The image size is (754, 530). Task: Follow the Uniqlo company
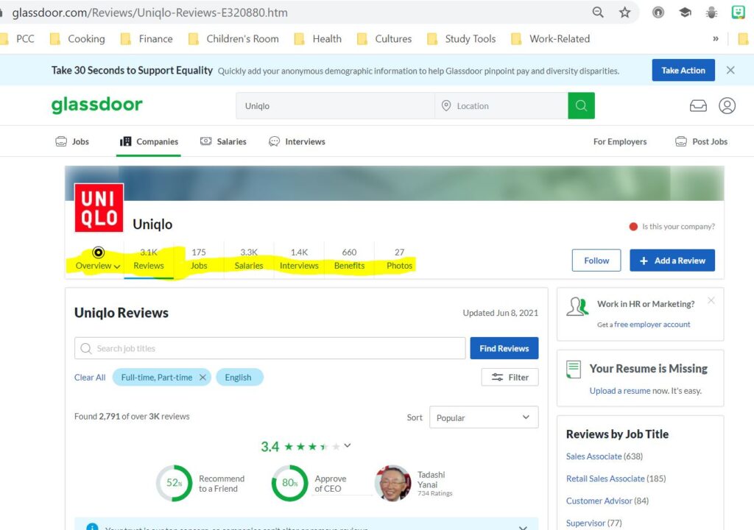pos(596,260)
